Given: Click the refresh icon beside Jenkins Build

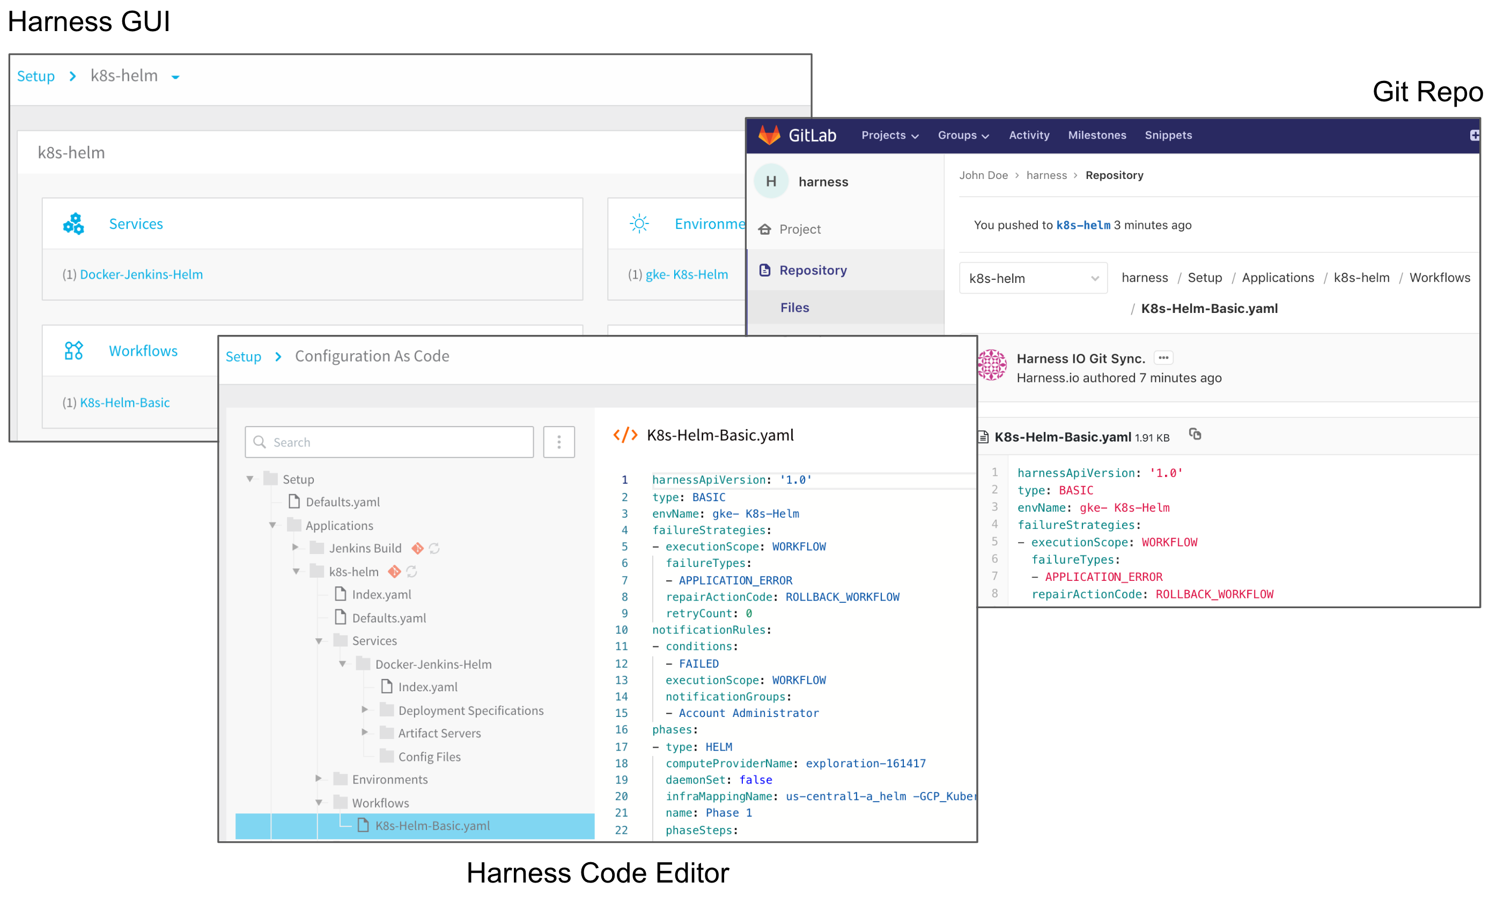Looking at the screenshot, I should click(x=434, y=548).
